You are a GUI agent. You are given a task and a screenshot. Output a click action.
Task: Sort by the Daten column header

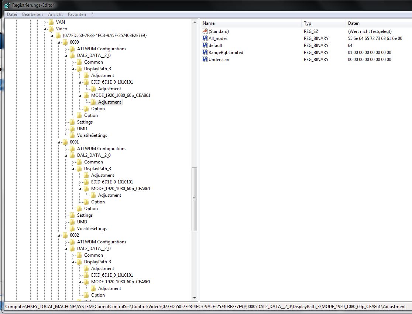[379, 23]
